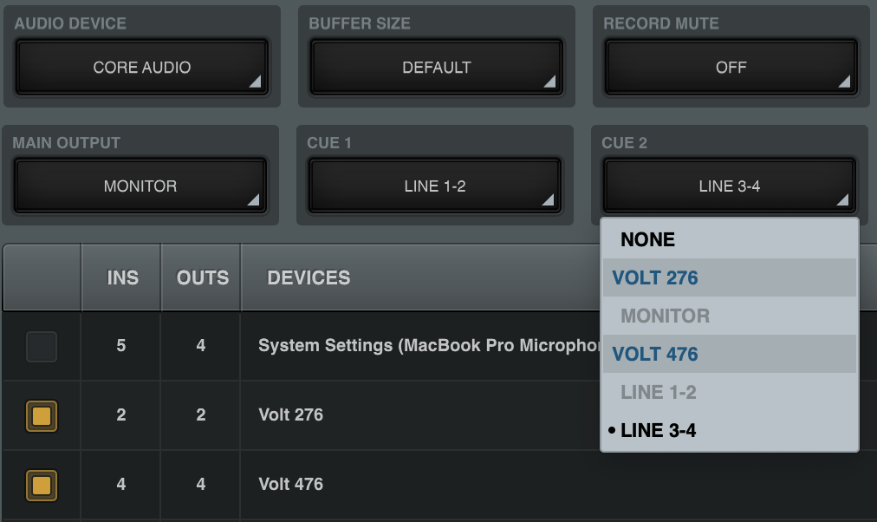Click the INS column header
877x522 pixels.
[120, 277]
